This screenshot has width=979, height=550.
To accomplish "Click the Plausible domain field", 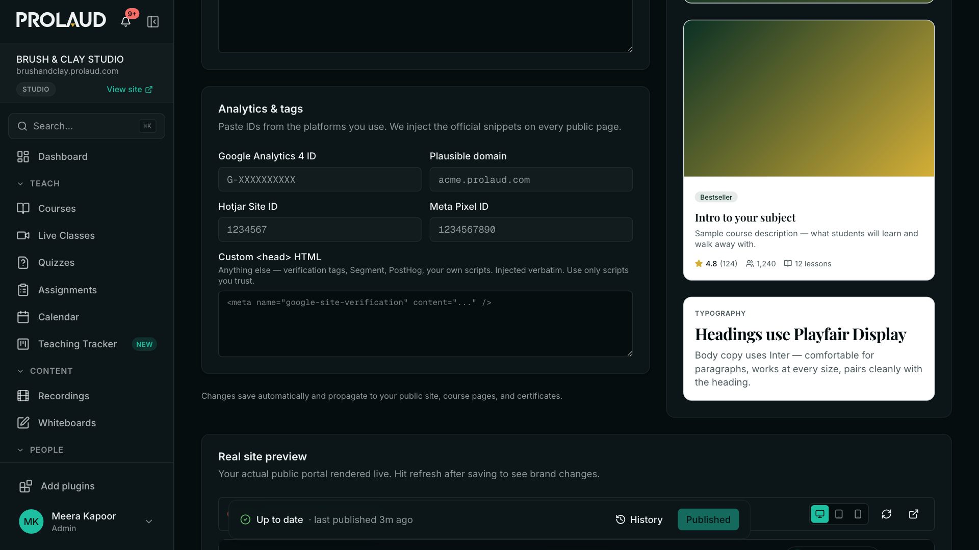I will [x=531, y=179].
